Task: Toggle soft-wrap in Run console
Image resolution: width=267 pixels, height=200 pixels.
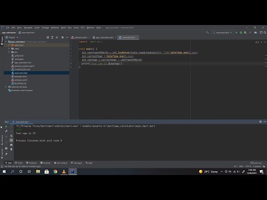Action: click(x=11, y=136)
